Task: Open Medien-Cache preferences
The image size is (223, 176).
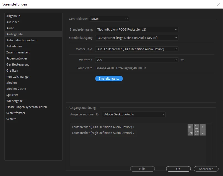Action: point(33,89)
